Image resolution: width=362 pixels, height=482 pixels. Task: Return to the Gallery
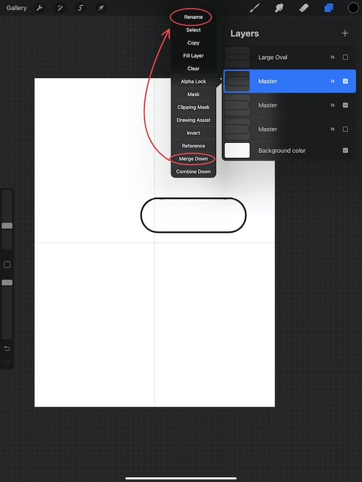(x=16, y=8)
